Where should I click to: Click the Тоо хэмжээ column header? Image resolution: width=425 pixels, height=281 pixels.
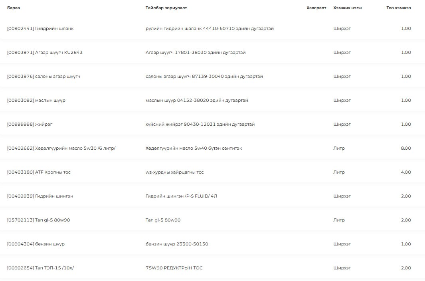tap(398, 8)
